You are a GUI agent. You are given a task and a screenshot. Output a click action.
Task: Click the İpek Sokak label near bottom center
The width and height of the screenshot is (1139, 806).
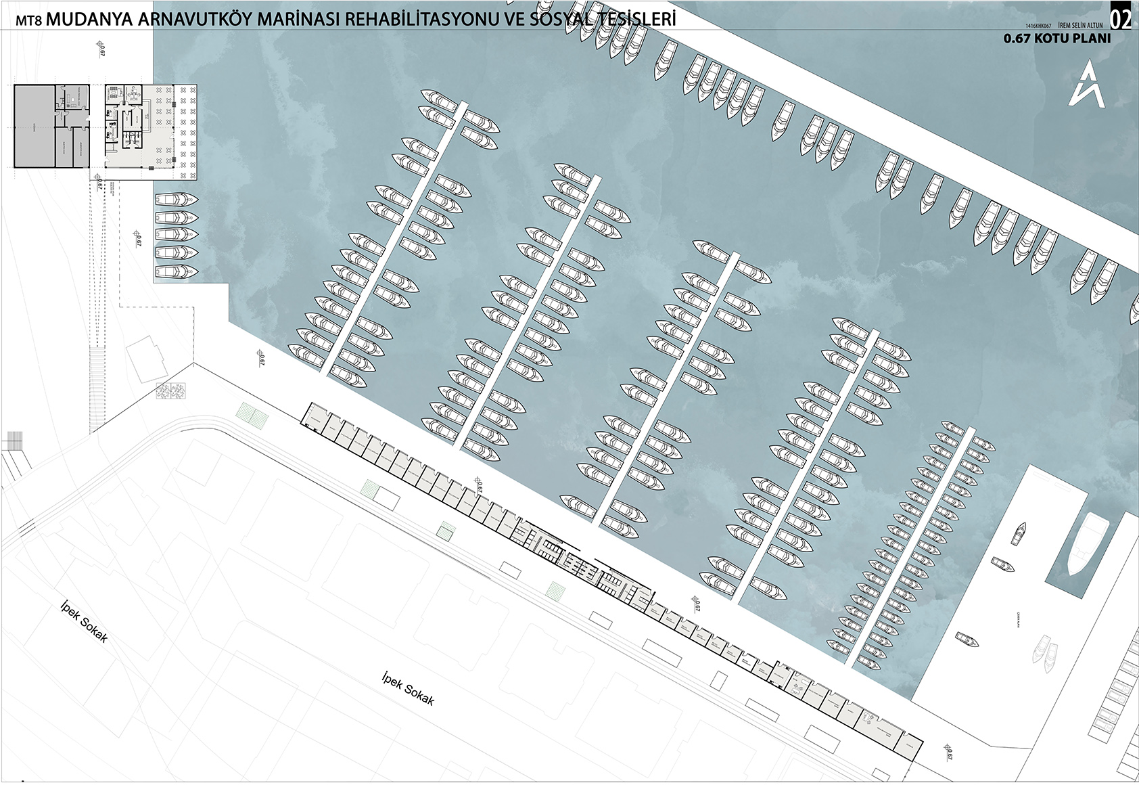(408, 688)
